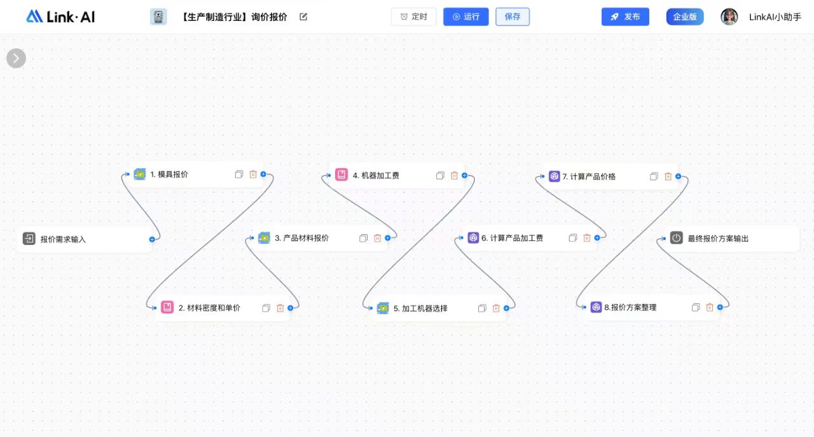Click the Link·AI logo
The width and height of the screenshot is (814, 437).
[60, 17]
